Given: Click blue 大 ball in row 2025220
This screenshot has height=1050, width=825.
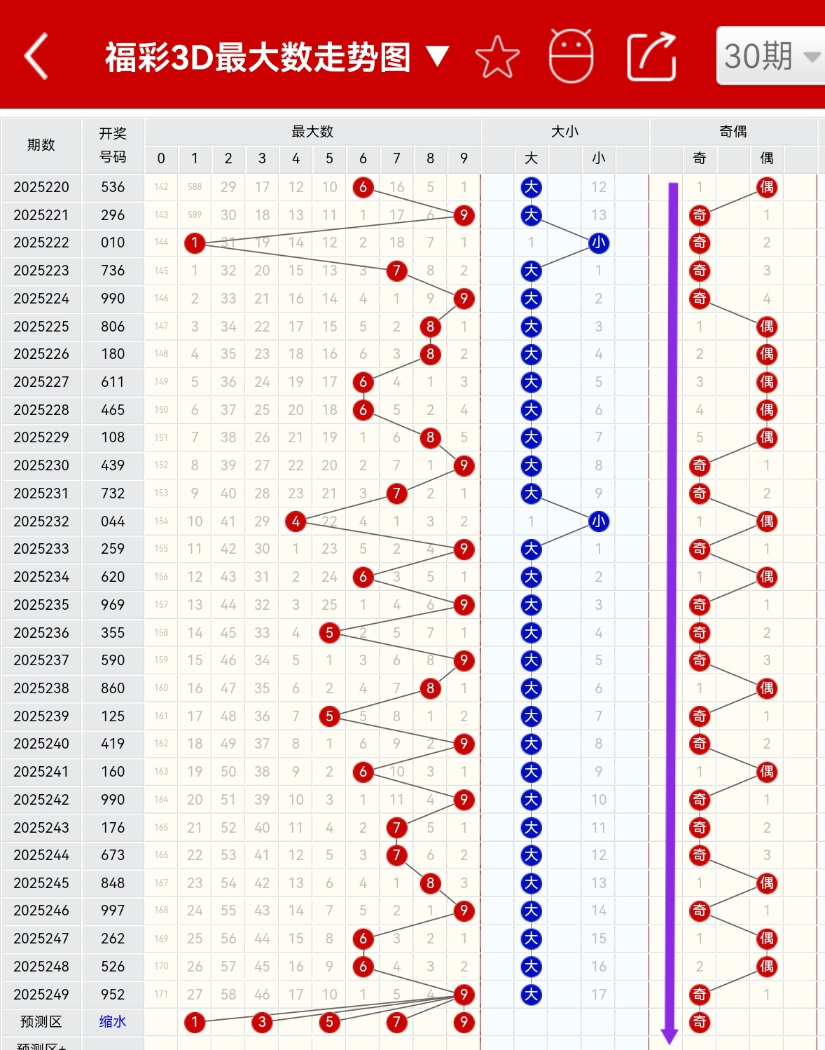Looking at the screenshot, I should [x=532, y=187].
